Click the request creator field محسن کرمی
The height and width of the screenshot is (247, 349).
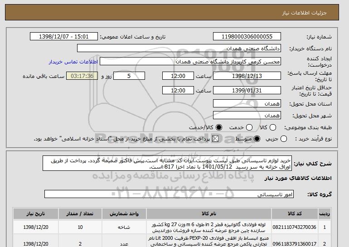click(190, 62)
